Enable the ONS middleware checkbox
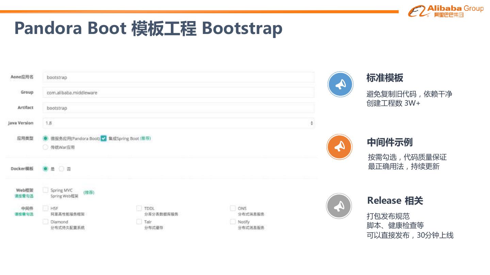The width and height of the screenshot is (490, 275). 233,208
